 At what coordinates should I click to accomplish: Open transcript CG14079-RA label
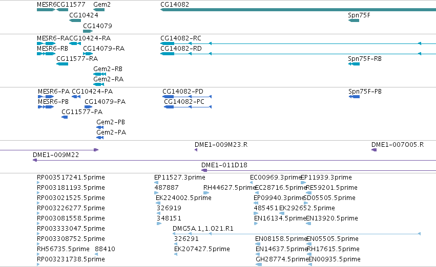103,48
